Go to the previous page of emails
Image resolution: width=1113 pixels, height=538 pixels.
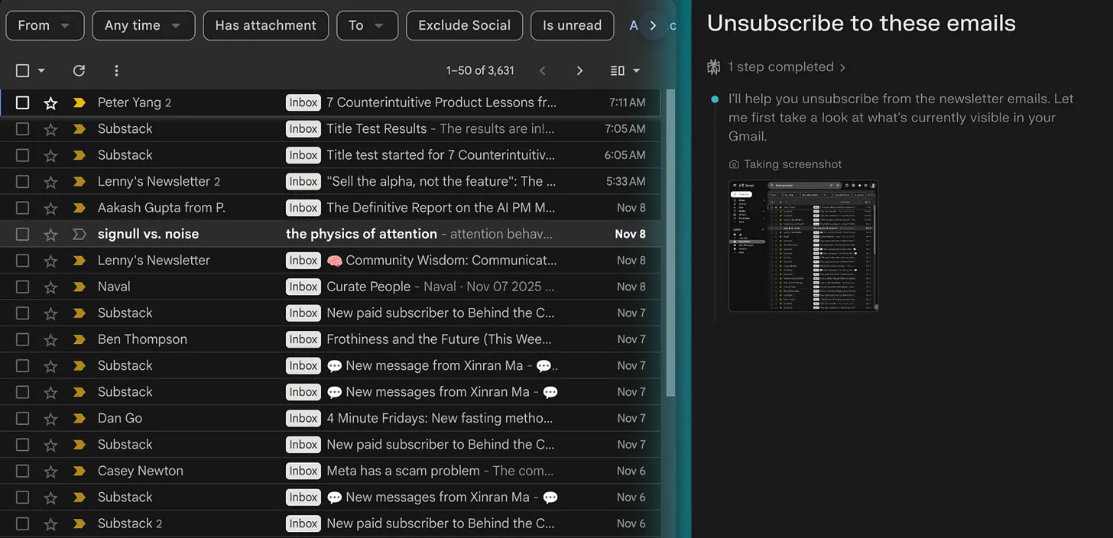click(543, 70)
